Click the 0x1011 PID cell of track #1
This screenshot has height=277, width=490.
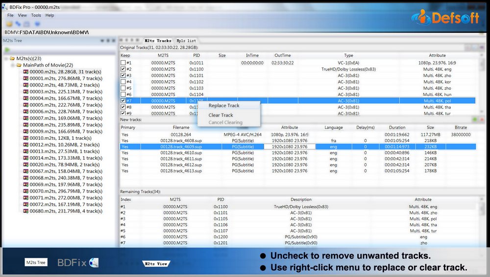tap(196, 63)
